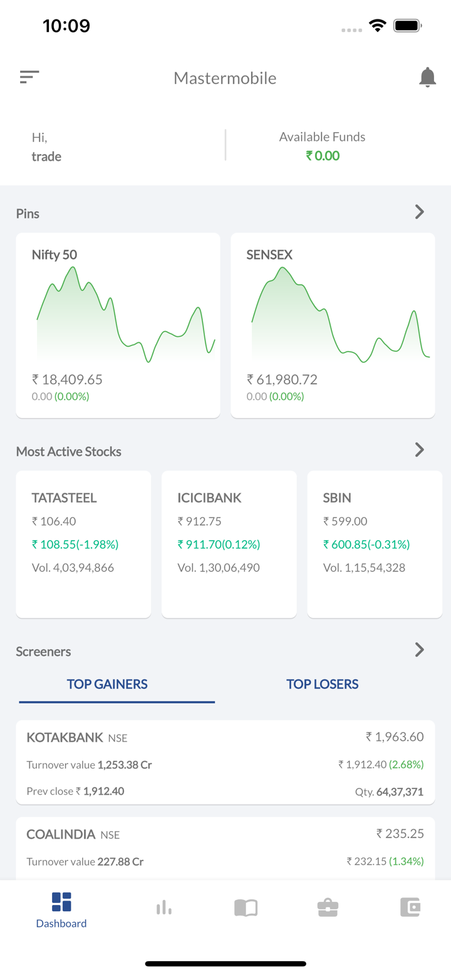Open the bar chart icon in bottom navigation

click(x=163, y=907)
